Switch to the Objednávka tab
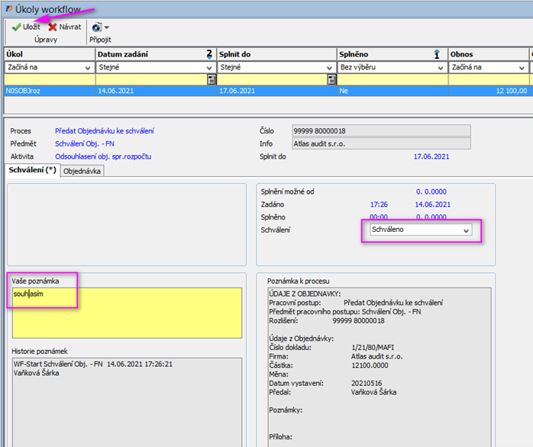Viewport: 533px width, 447px height. pyautogui.click(x=82, y=171)
